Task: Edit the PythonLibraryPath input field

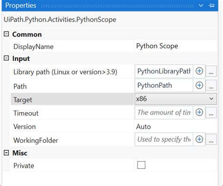Action: [x=164, y=71]
